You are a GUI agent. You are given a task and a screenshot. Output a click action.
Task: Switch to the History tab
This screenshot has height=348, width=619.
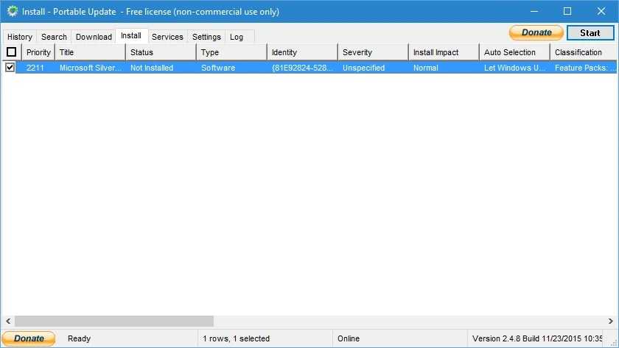20,37
